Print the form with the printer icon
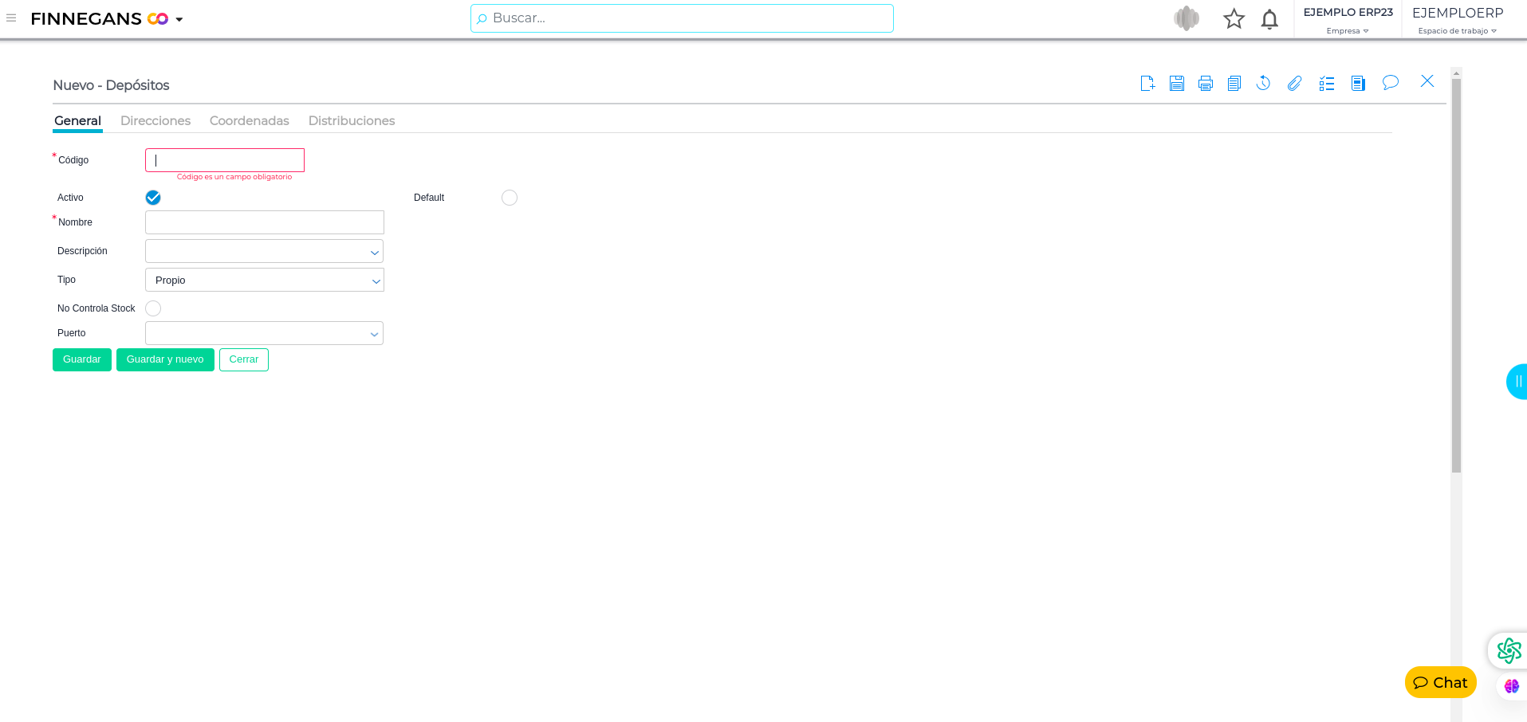The height and width of the screenshot is (722, 1527). coord(1206,83)
